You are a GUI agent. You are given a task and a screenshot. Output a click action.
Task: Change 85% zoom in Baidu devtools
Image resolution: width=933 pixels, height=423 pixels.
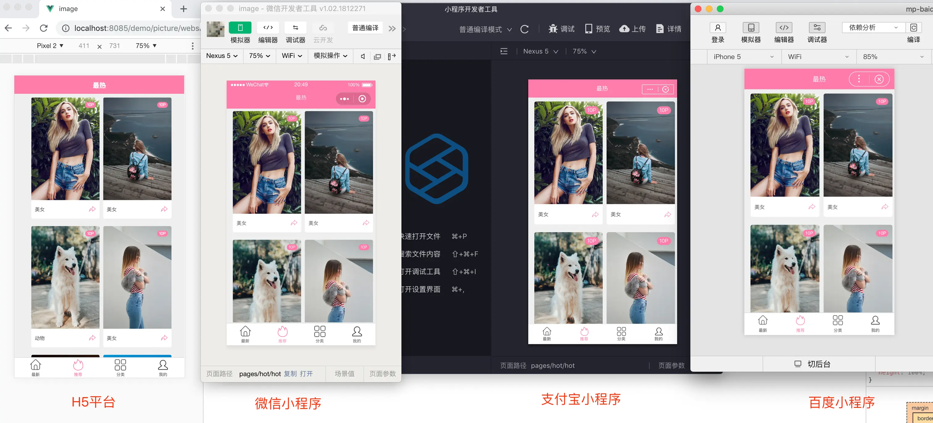[894, 57]
